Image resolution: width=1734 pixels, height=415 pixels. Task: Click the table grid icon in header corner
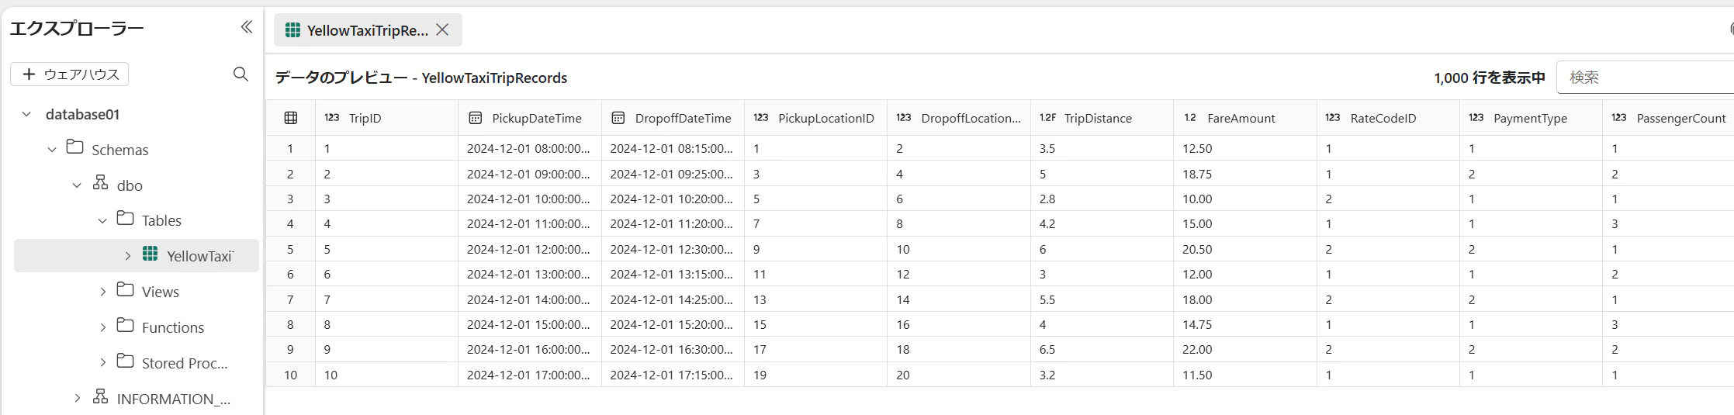[x=291, y=118]
